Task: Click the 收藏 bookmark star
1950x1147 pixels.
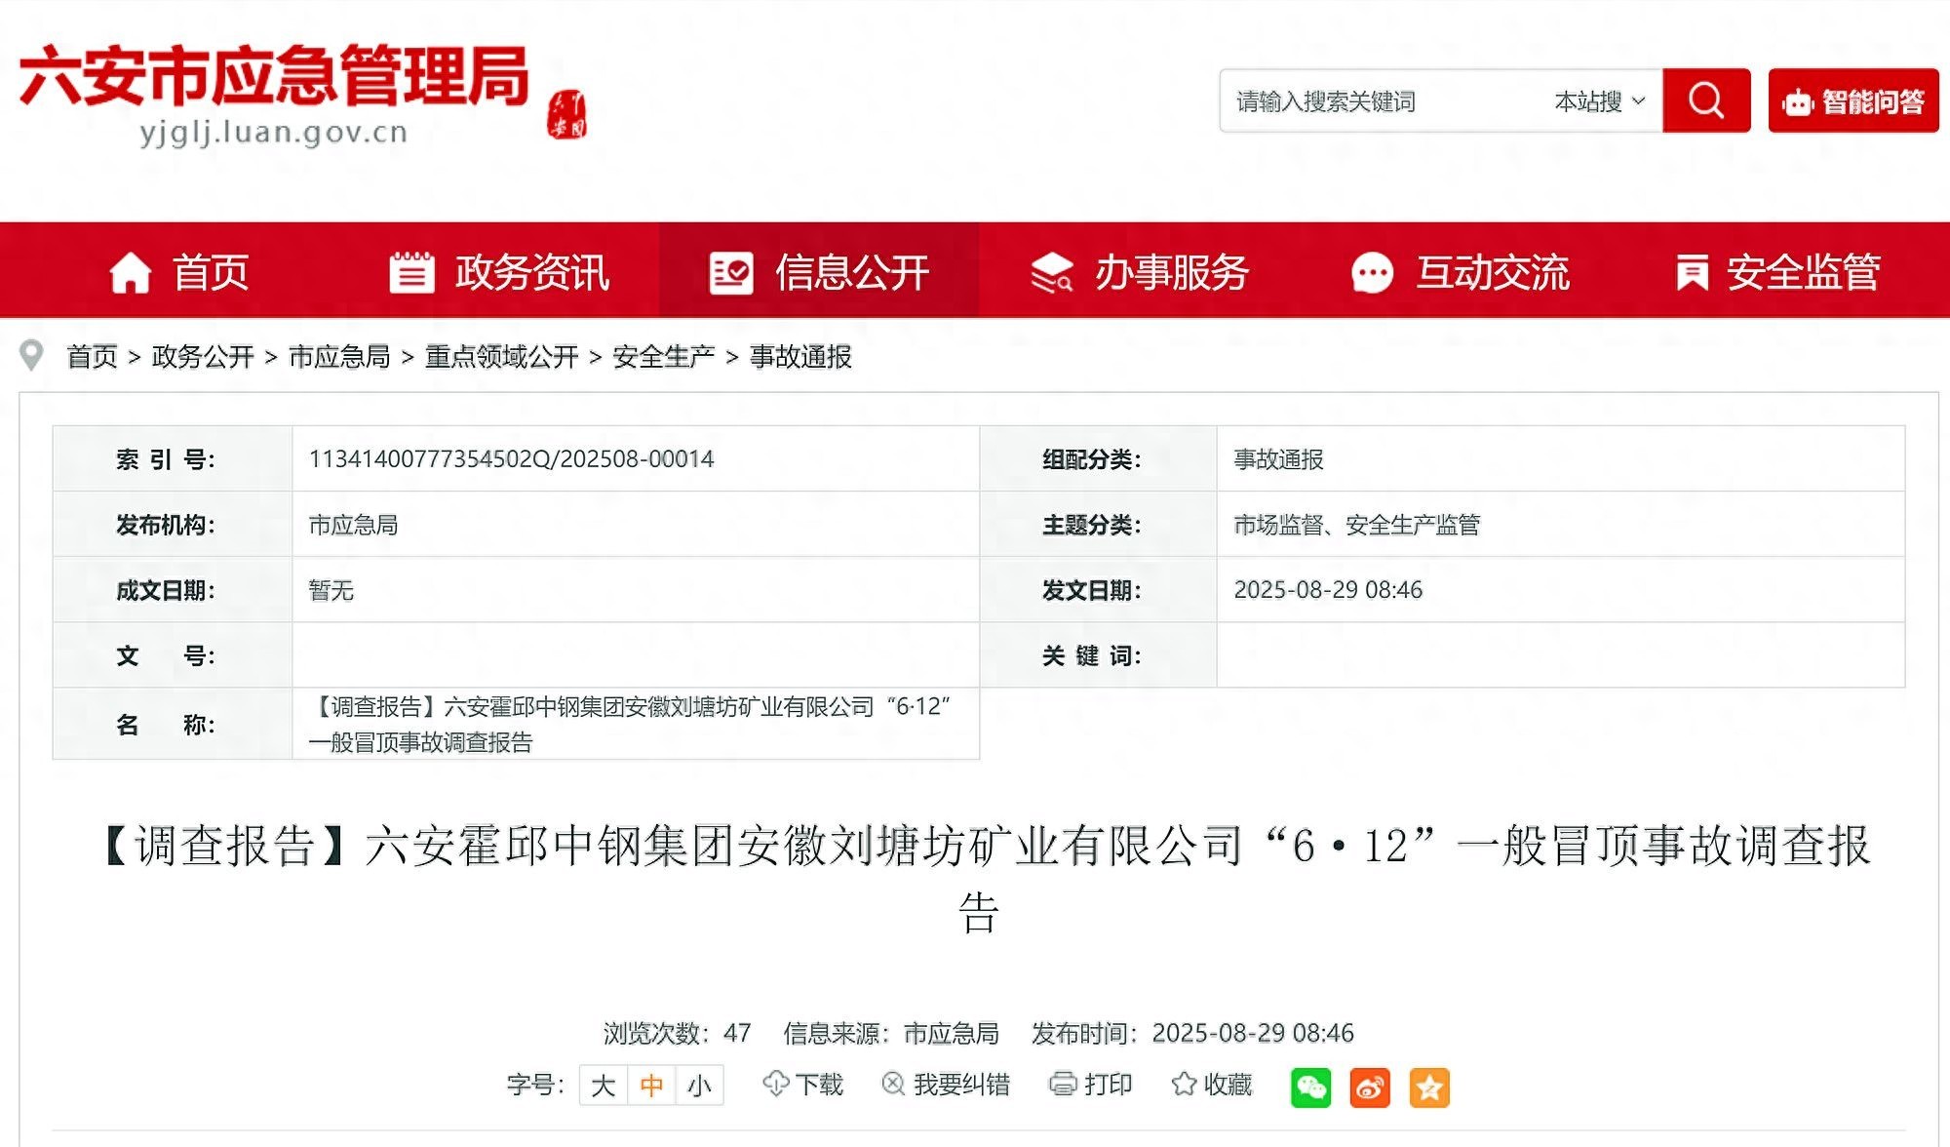Action: (x=1184, y=1084)
